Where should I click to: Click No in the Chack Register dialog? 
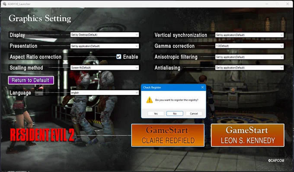pyautogui.click(x=175, y=113)
